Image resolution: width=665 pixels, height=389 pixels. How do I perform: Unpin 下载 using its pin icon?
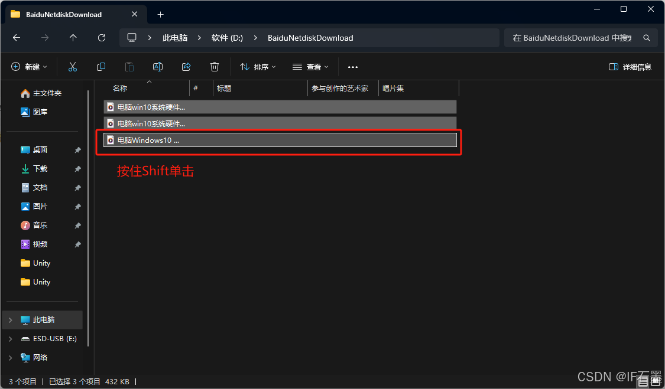coord(77,169)
